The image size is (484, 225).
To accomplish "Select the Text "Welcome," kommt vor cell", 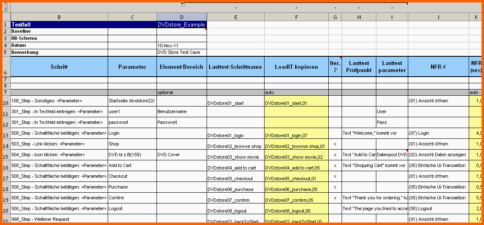I will pyautogui.click(x=359, y=133).
